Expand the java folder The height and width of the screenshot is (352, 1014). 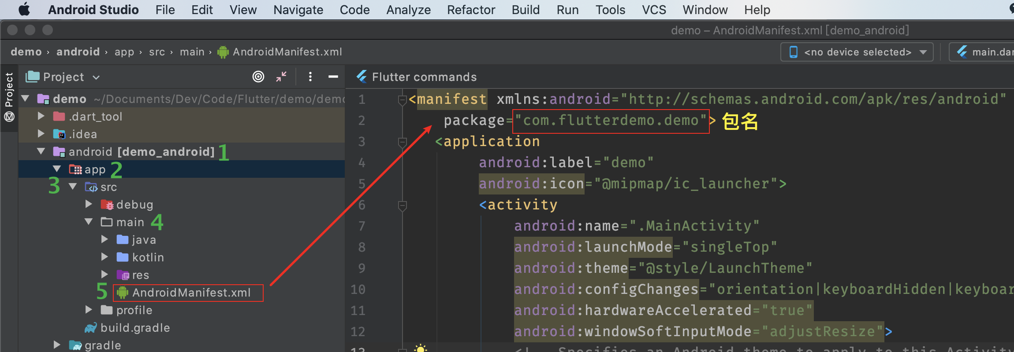click(x=105, y=239)
